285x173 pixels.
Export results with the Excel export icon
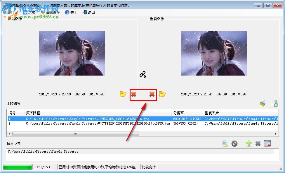pos(274,103)
